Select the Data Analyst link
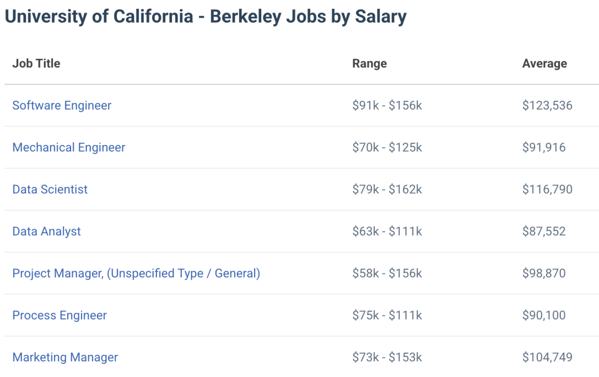Screen dimensions: 599x377 (47, 231)
